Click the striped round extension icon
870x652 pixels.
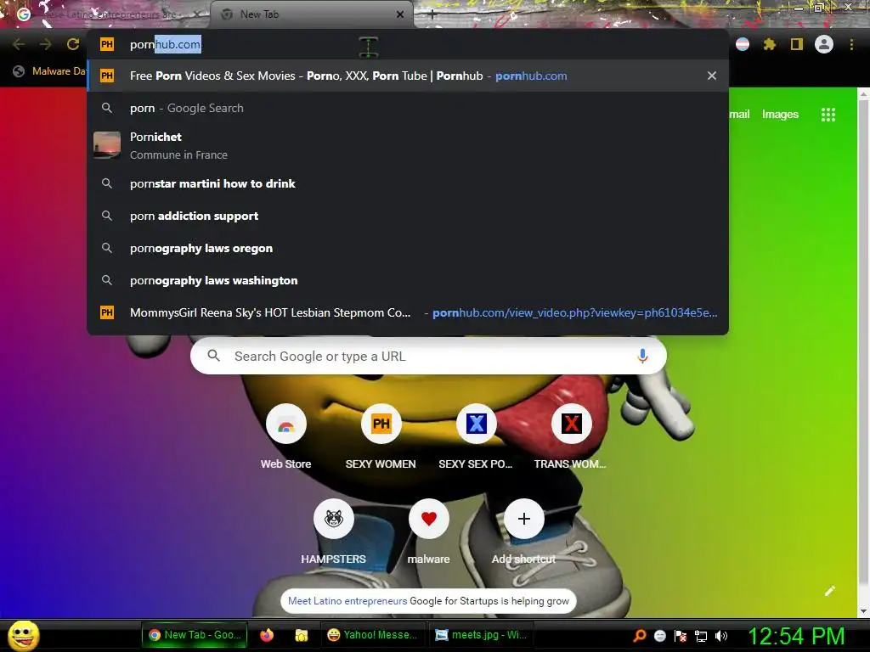pyautogui.click(x=743, y=44)
